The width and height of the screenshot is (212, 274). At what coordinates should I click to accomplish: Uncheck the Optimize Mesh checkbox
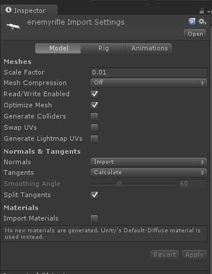point(94,105)
